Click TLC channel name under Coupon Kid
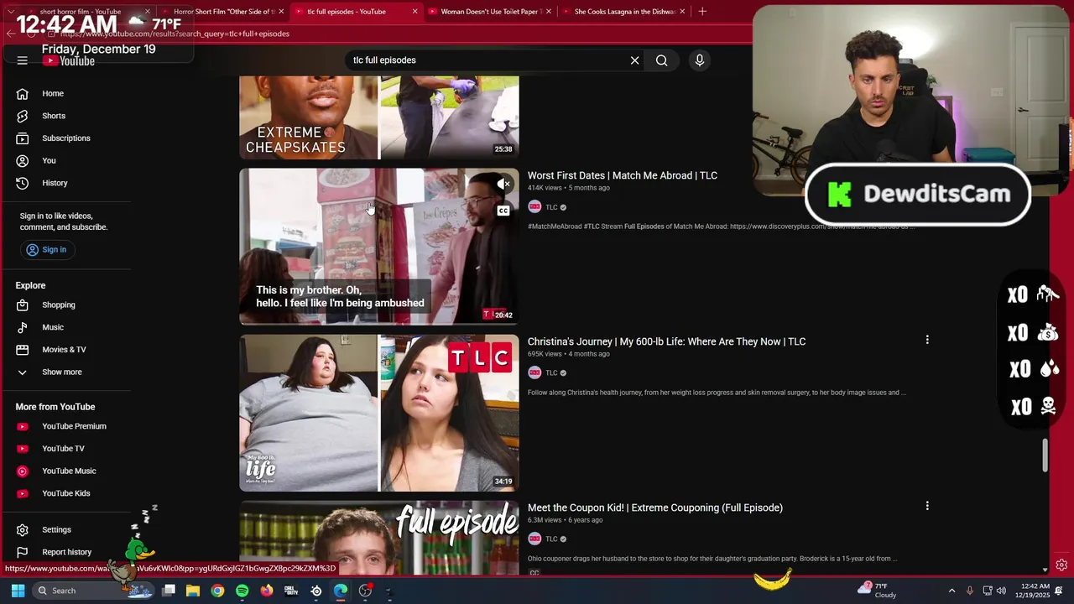 (x=551, y=539)
